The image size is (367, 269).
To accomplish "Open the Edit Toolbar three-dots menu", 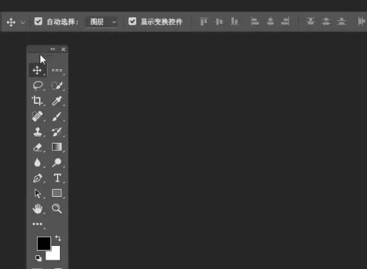I will (x=37, y=224).
